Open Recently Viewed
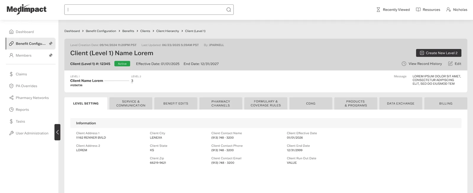Image resolution: width=473 pixels, height=193 pixels. [x=393, y=10]
